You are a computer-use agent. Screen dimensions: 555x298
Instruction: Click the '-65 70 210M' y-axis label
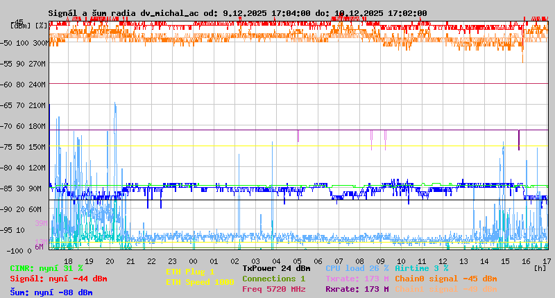[24, 106]
